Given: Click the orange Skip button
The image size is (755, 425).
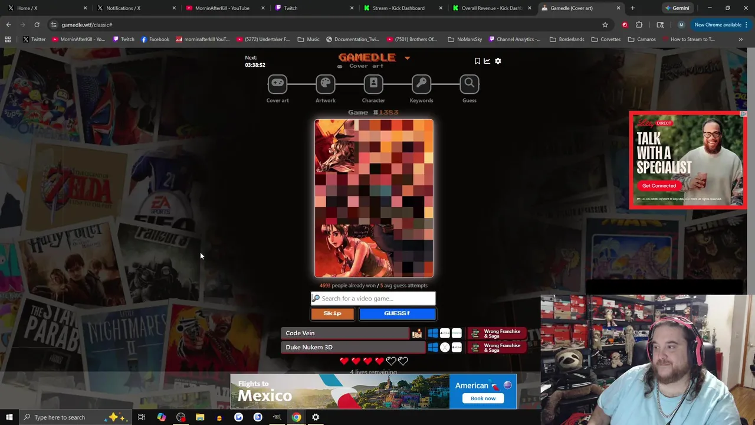Looking at the screenshot, I should (333, 313).
